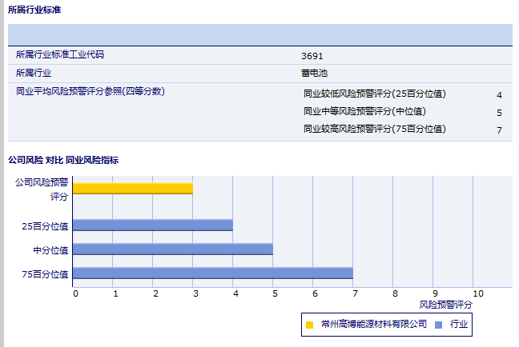Click the 所属行业标准 section heading
Screen dimensions: 519x347
pyautogui.click(x=34, y=10)
